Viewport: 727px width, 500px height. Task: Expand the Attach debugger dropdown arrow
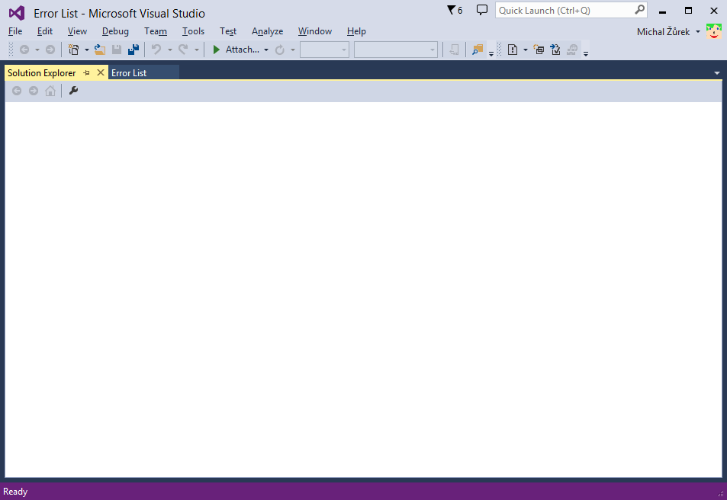click(265, 49)
